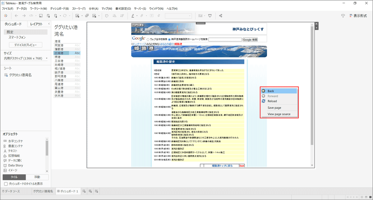
Task: Choose Back in the context menu
Action: 279,91
